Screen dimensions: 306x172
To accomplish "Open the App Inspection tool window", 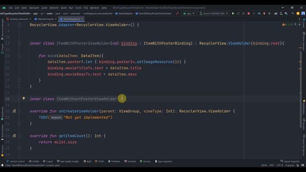I will [164, 161].
